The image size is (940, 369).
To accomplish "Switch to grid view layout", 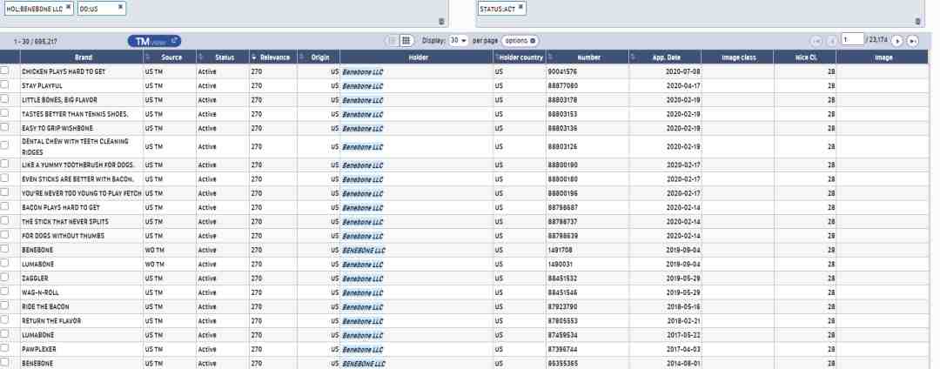I will [x=406, y=41].
